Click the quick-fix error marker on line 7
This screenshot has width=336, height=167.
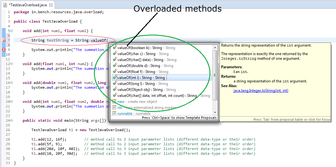pos(4,40)
